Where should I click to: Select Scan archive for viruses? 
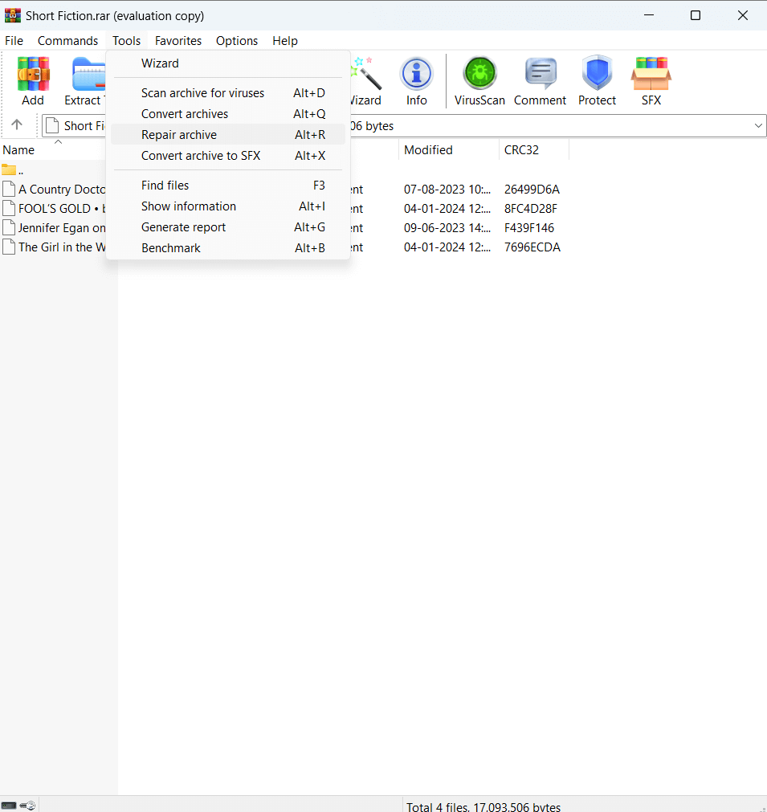228,92
